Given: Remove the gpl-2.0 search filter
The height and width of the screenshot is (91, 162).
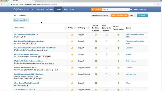Looking at the screenshot, I should (x=27, y=20).
